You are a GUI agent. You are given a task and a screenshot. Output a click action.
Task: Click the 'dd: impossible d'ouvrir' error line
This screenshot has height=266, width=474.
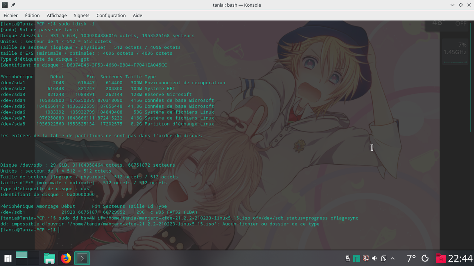click(x=160, y=224)
